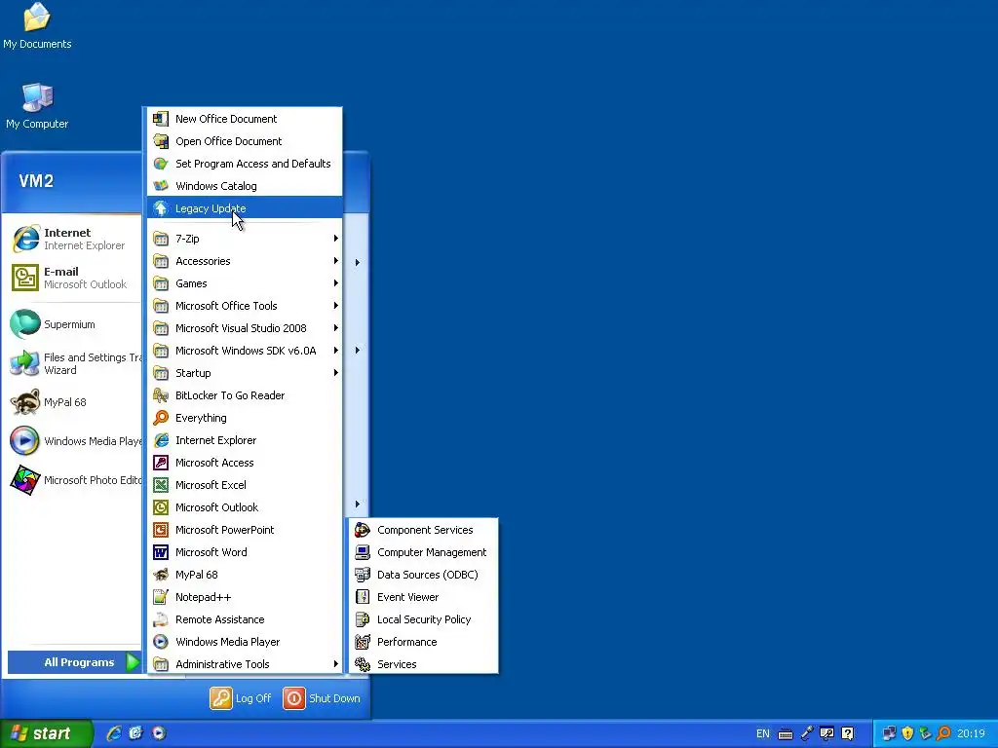This screenshot has width=998, height=748.
Task: Launch Microsoft Excel
Action: [245, 485]
